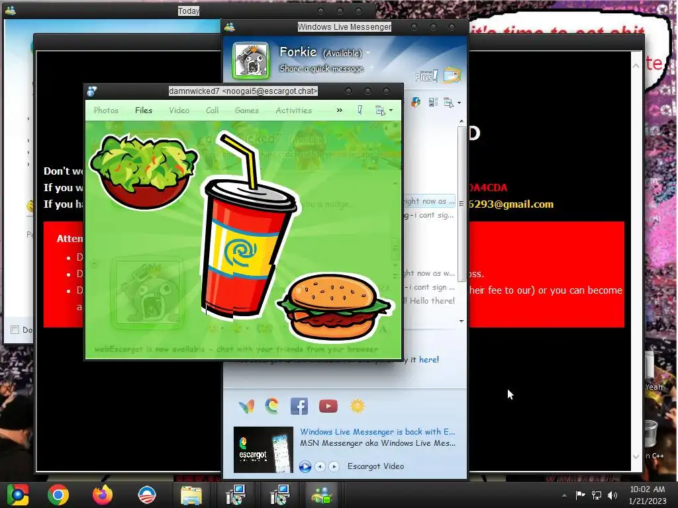Screen dimensions: 678x508
Task: Click scroll-up arrow in ransom note window
Action: (636, 66)
